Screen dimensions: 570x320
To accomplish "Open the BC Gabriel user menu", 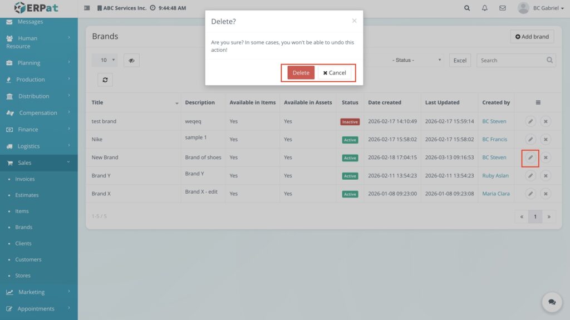I will pyautogui.click(x=540, y=8).
